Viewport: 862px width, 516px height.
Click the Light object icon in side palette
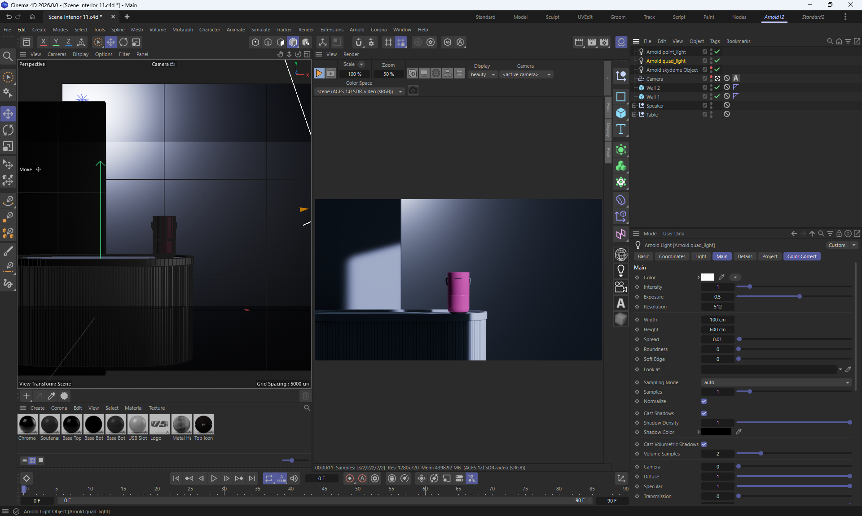click(x=621, y=270)
